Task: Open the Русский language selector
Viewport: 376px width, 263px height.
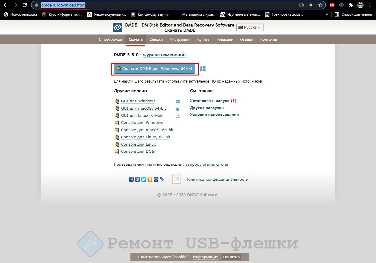Action: (250, 27)
